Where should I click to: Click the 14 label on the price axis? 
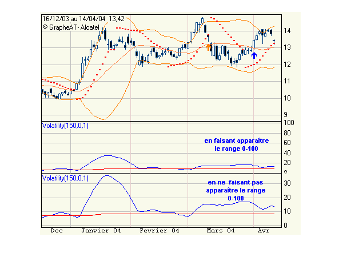[287, 31]
